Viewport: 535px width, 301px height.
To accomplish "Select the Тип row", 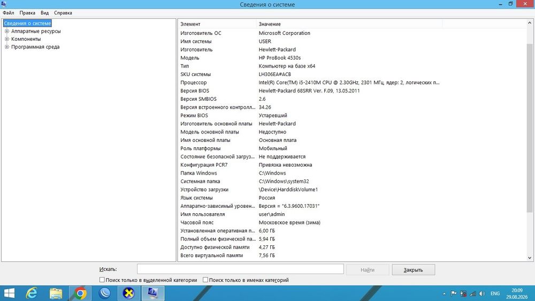I will (310, 66).
